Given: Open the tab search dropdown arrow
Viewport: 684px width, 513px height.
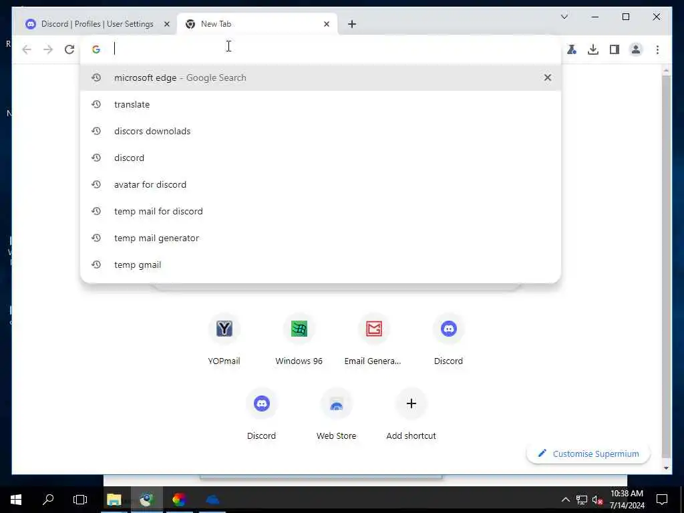Looking at the screenshot, I should point(564,17).
